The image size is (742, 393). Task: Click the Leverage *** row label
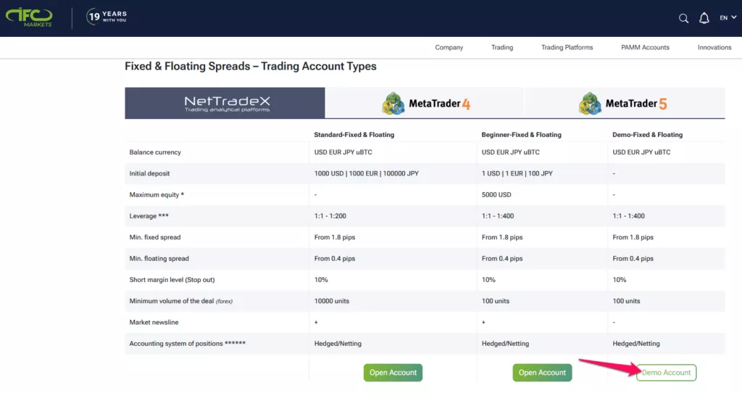pos(149,216)
